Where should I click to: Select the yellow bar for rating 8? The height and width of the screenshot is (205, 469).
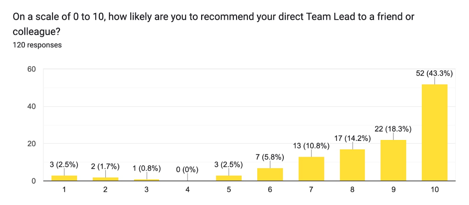coord(352,165)
